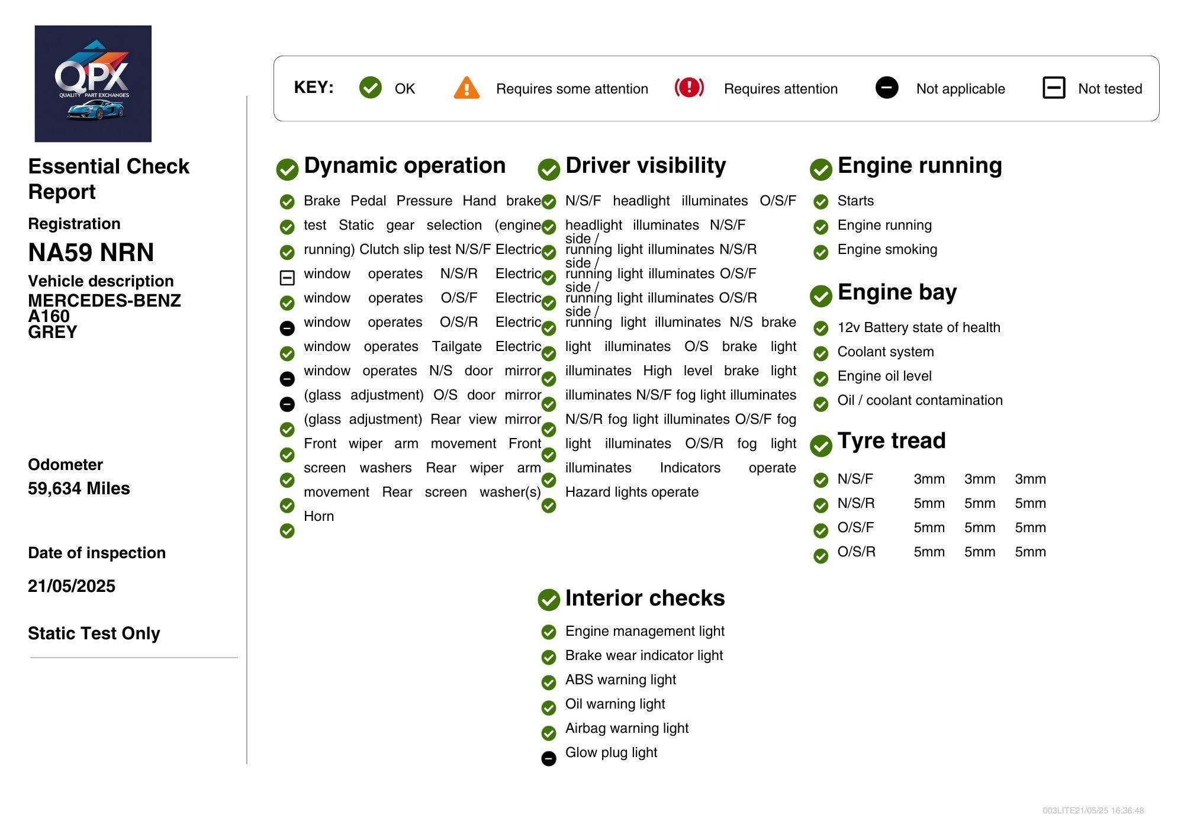The image size is (1184, 837).
Task: Click the Tyre tread heading
Action: (892, 440)
